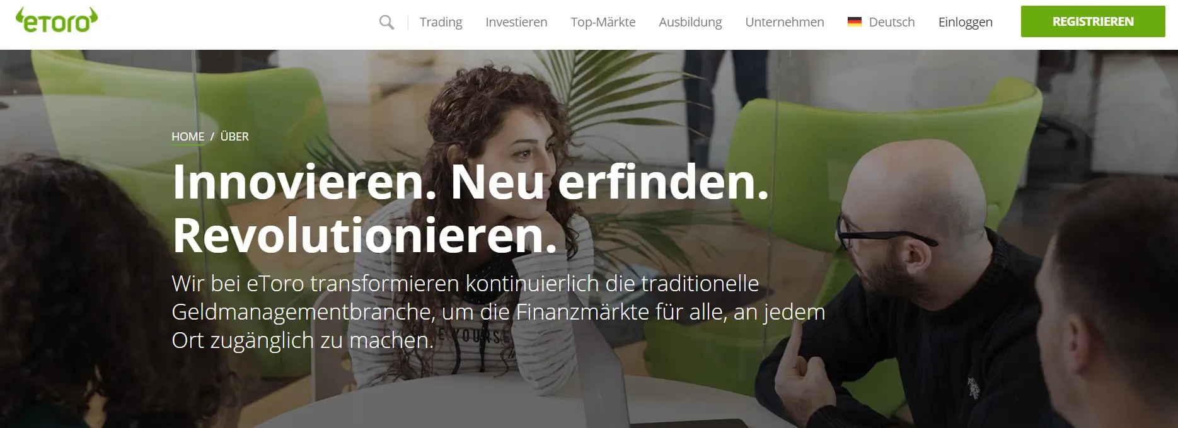Expand the Top-Märkte navigation item
Screen dimensions: 1178x428
[x=603, y=22]
